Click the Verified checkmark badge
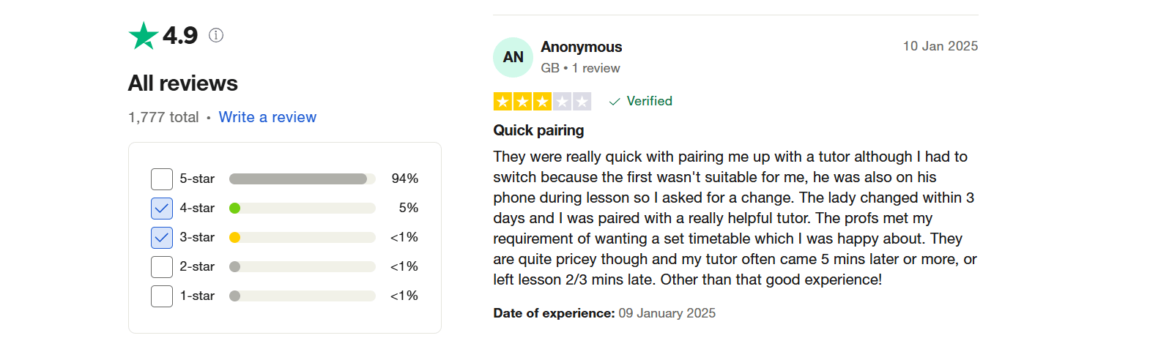Screen dimensions: 1150x349 (641, 101)
